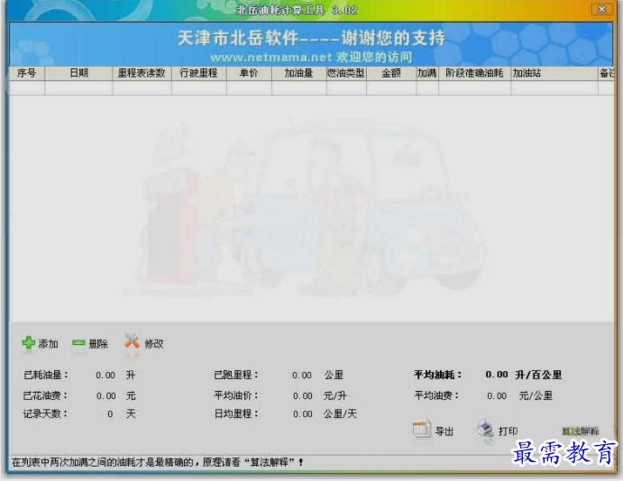The width and height of the screenshot is (623, 481).
Task: Click the 加油量 column header
Action: pos(298,73)
